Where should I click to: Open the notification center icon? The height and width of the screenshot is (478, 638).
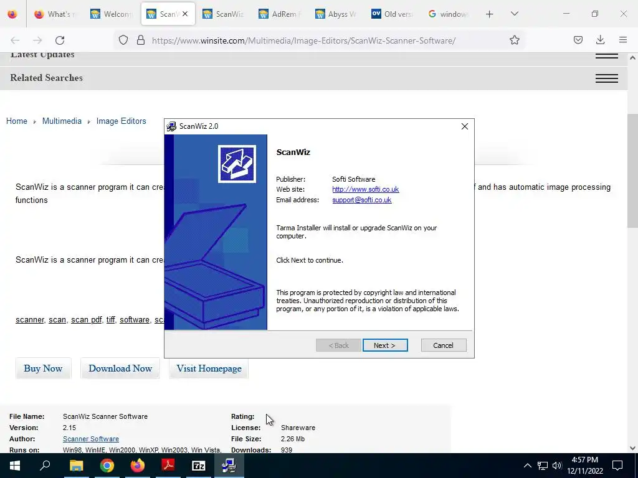pyautogui.click(x=617, y=466)
